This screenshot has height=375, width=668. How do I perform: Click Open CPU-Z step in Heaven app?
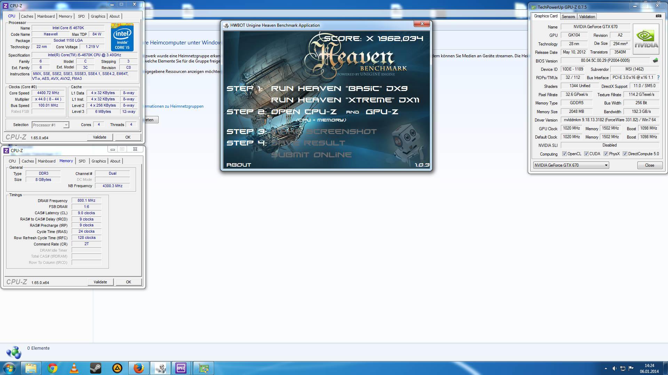pos(304,112)
